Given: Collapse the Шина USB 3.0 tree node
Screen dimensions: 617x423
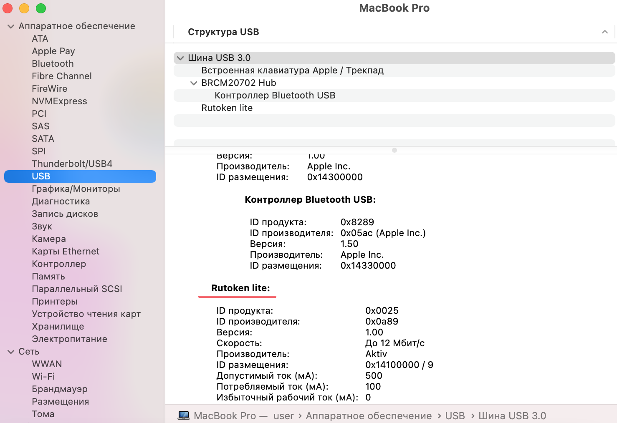Looking at the screenshot, I should click(x=180, y=58).
